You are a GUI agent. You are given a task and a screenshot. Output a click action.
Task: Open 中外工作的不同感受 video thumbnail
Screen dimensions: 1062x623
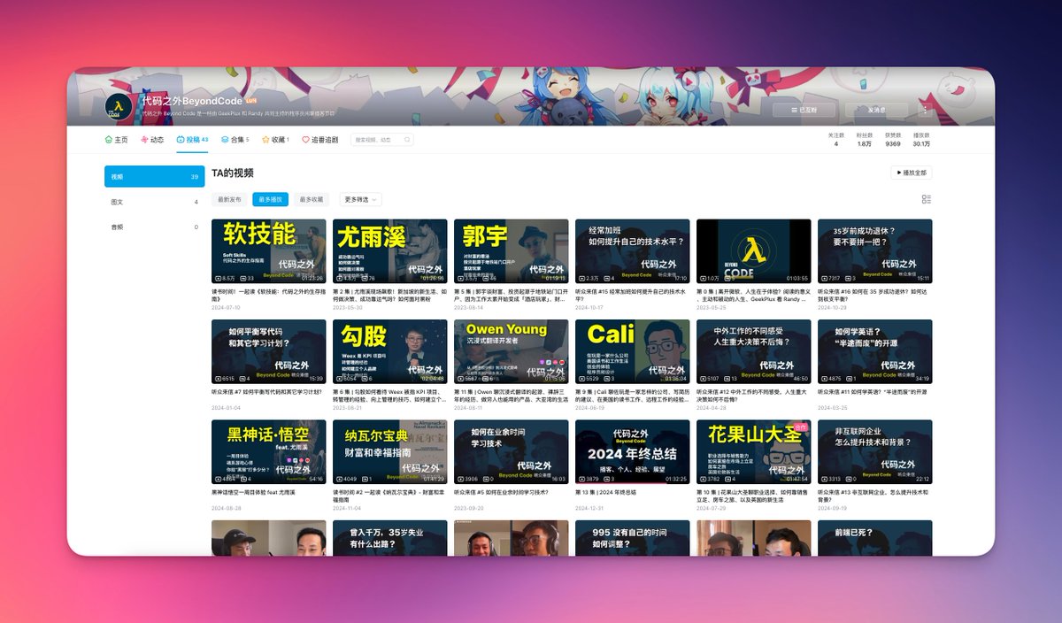pyautogui.click(x=753, y=351)
